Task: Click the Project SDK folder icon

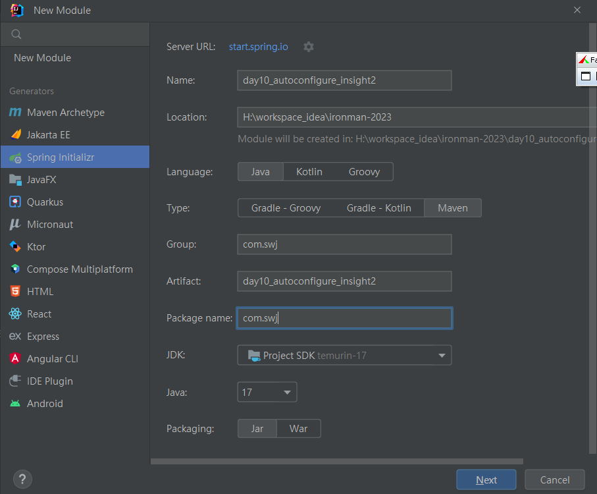Action: tap(254, 356)
